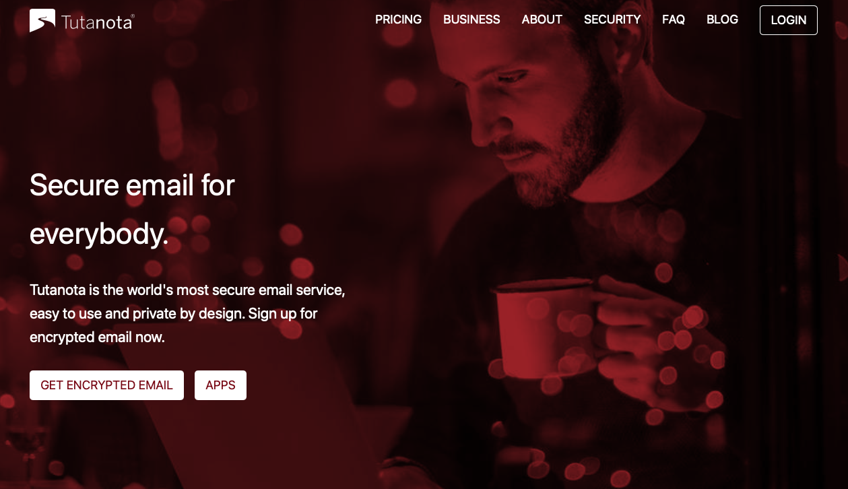The image size is (848, 489).
Task: Open the PRICING page
Action: (x=398, y=20)
